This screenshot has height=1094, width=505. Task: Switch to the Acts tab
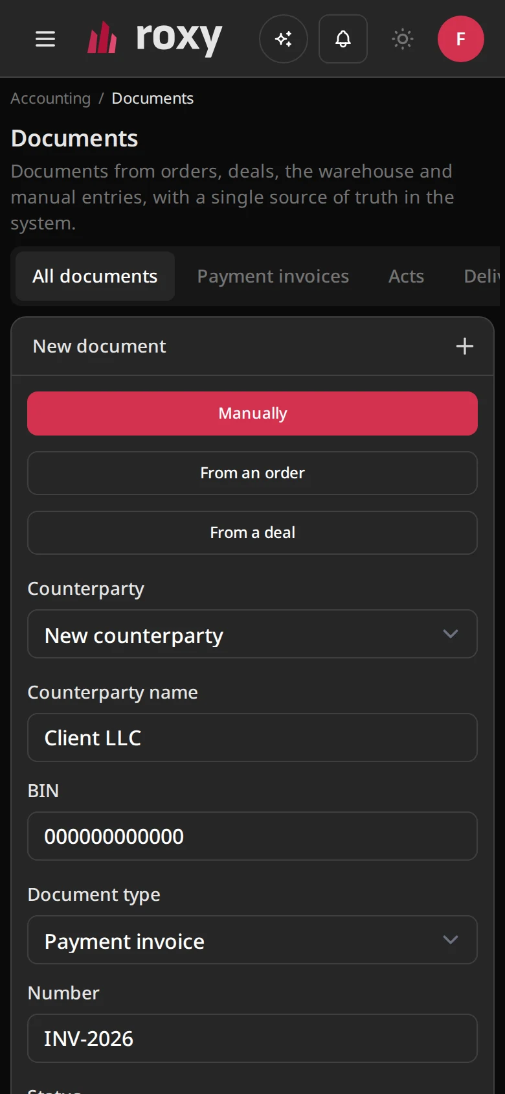(407, 276)
